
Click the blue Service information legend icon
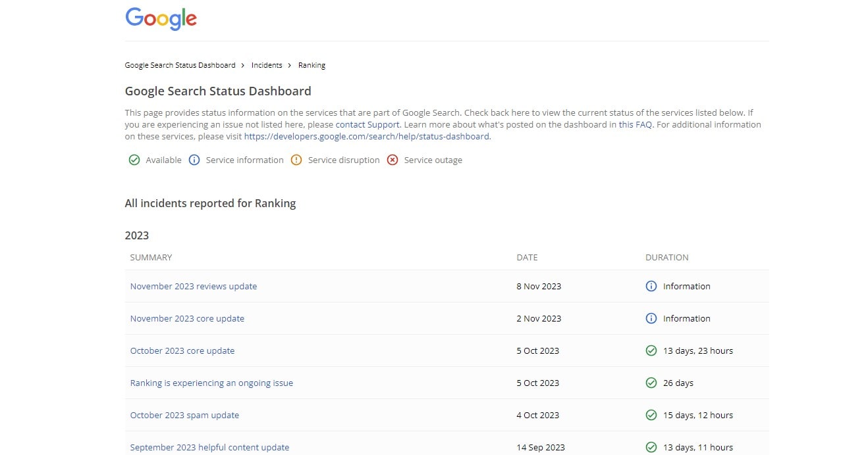tap(194, 160)
